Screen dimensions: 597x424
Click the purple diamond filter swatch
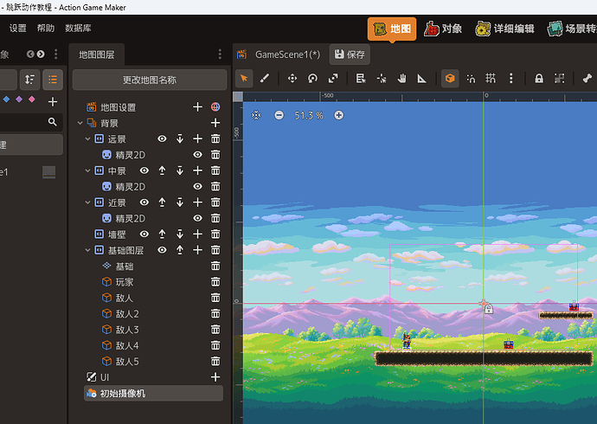click(19, 100)
